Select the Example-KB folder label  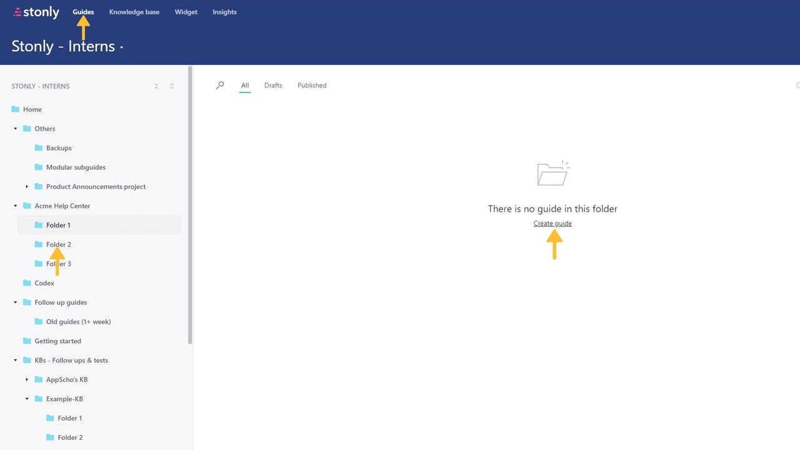tap(64, 399)
